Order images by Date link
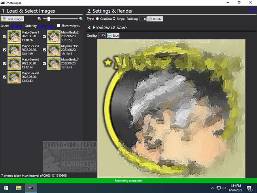The height and width of the screenshot is (193, 257). coord(50,26)
